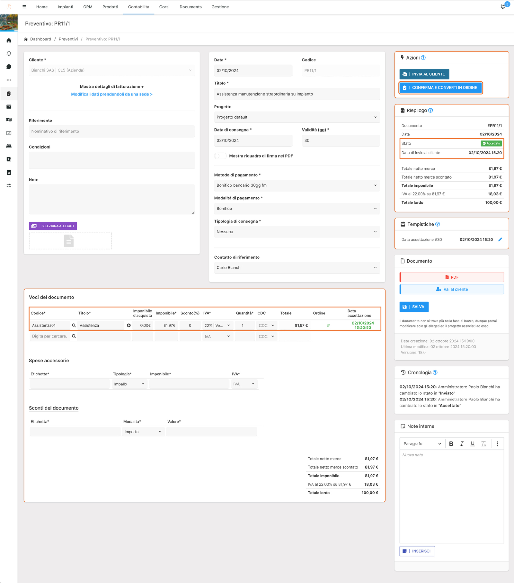Toggle Mostra riquadro di firma nel PDF

[220, 156]
